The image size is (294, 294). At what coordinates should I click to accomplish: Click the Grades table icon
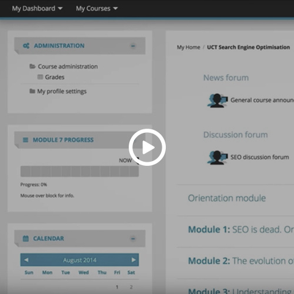click(40, 77)
